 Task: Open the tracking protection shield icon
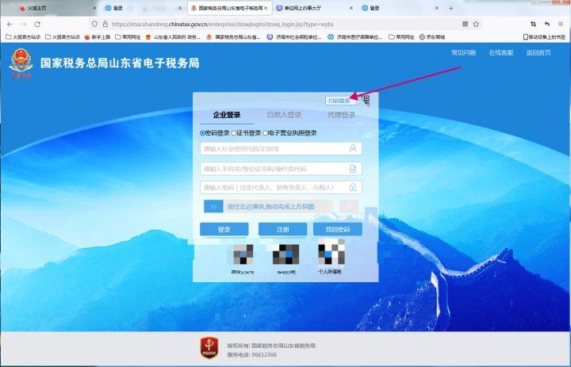tap(94, 24)
